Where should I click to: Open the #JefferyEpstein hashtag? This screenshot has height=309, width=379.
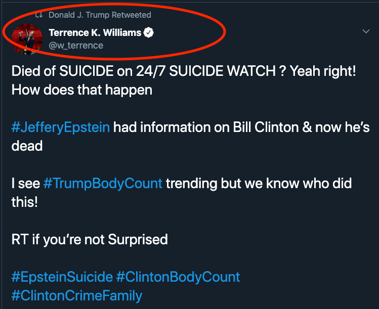point(60,127)
